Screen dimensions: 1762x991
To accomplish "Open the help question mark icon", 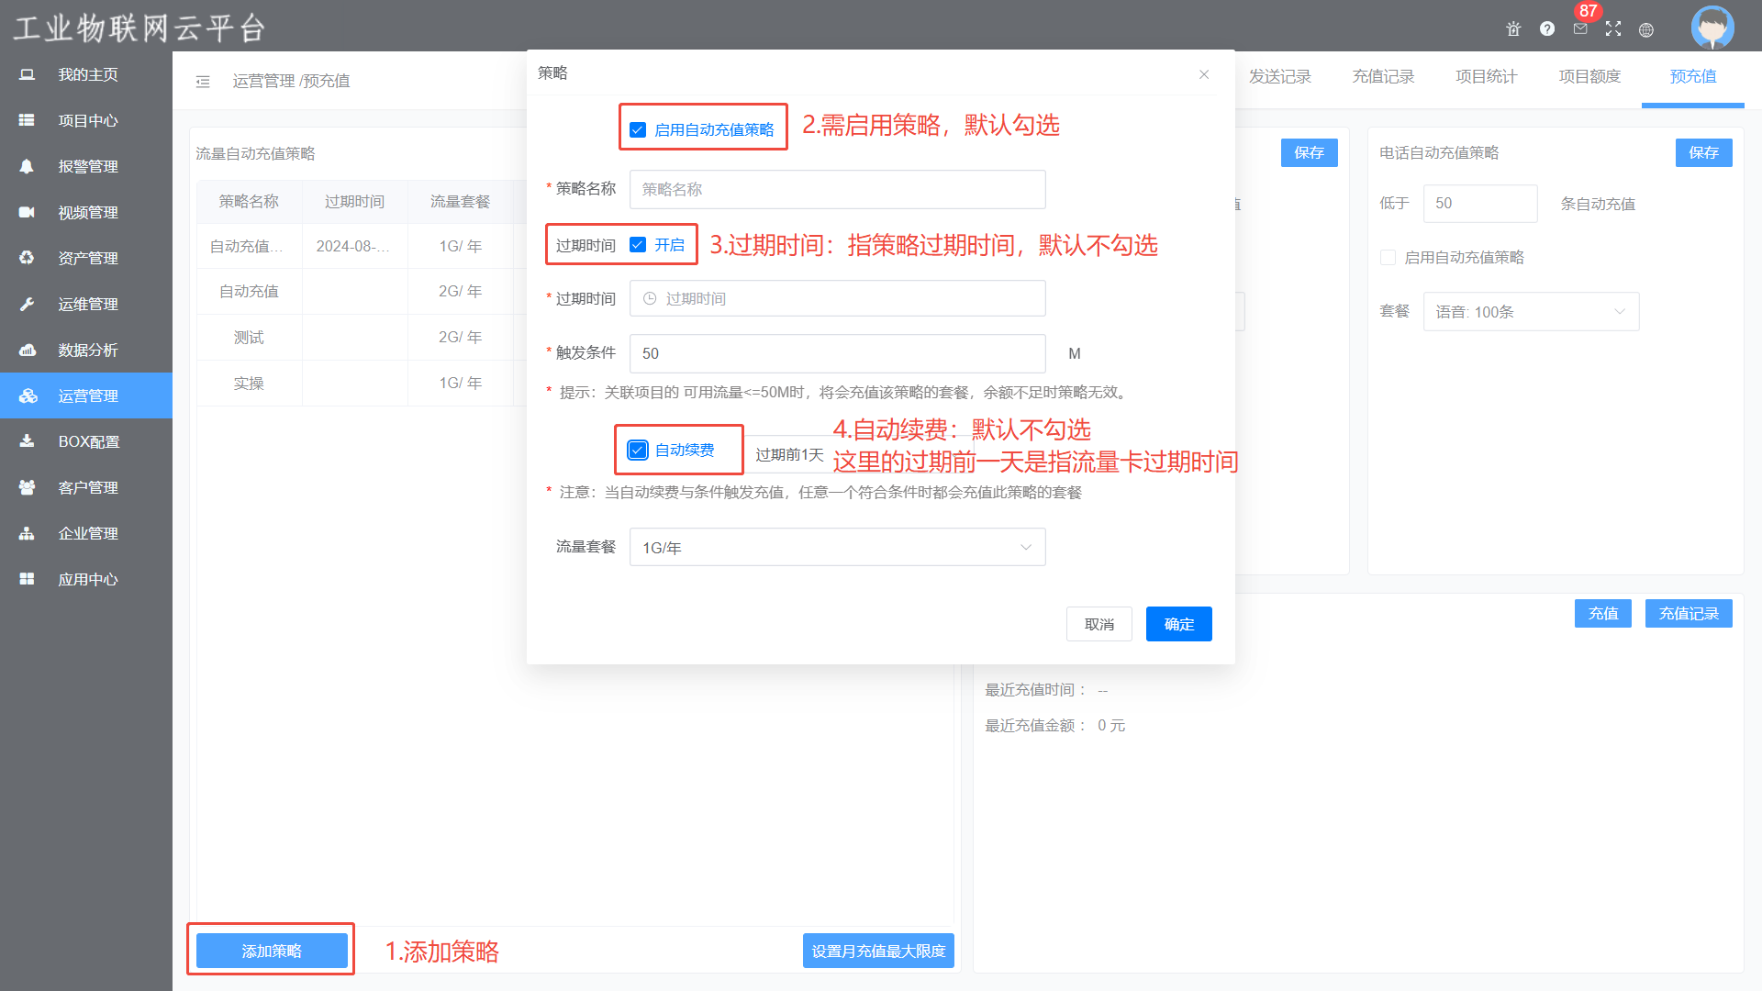I will click(x=1547, y=29).
